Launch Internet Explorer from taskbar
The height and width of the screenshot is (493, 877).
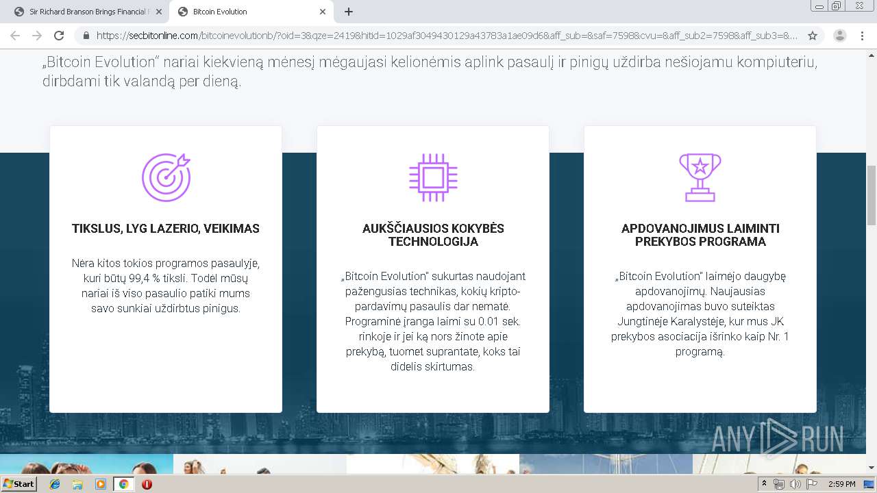pos(55,484)
